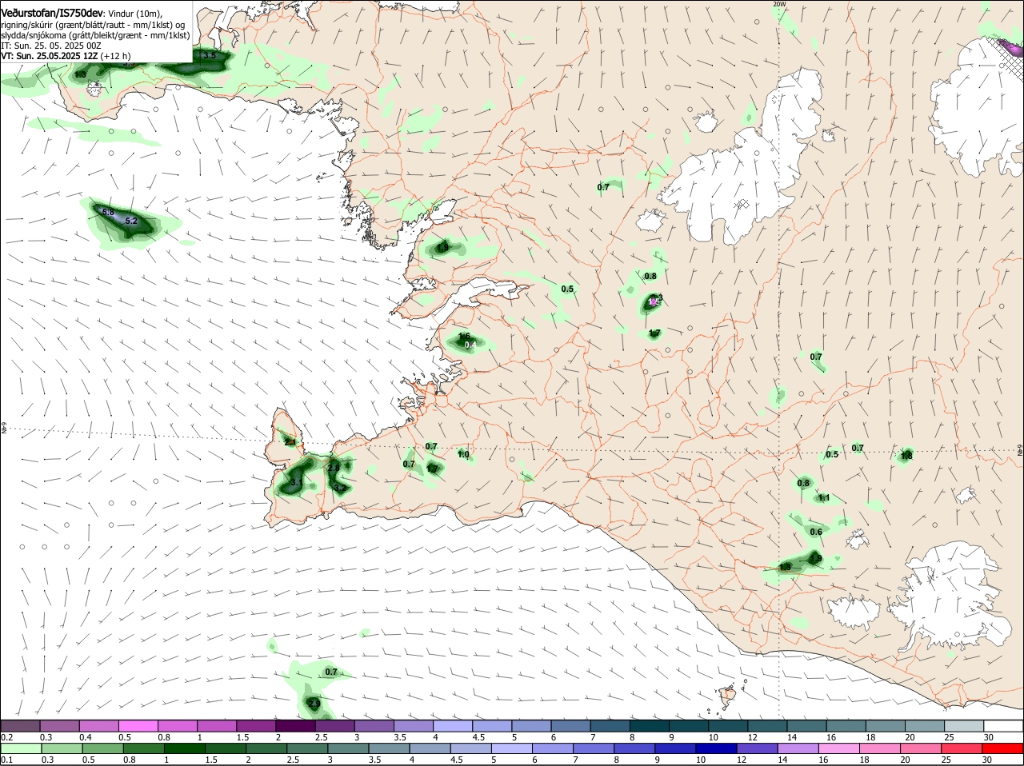Click the Veðurstofan/IS750dev title text
Image resolution: width=1024 pixels, height=766 pixels.
[x=53, y=14]
